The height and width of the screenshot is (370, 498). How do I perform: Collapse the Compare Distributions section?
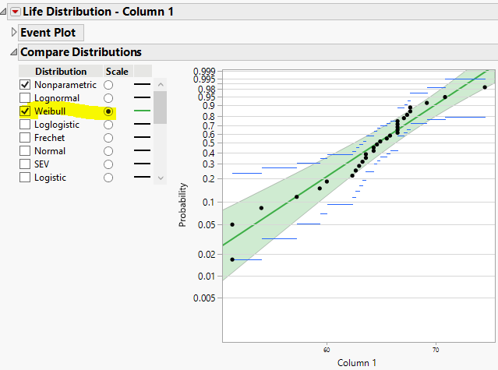coord(13,52)
